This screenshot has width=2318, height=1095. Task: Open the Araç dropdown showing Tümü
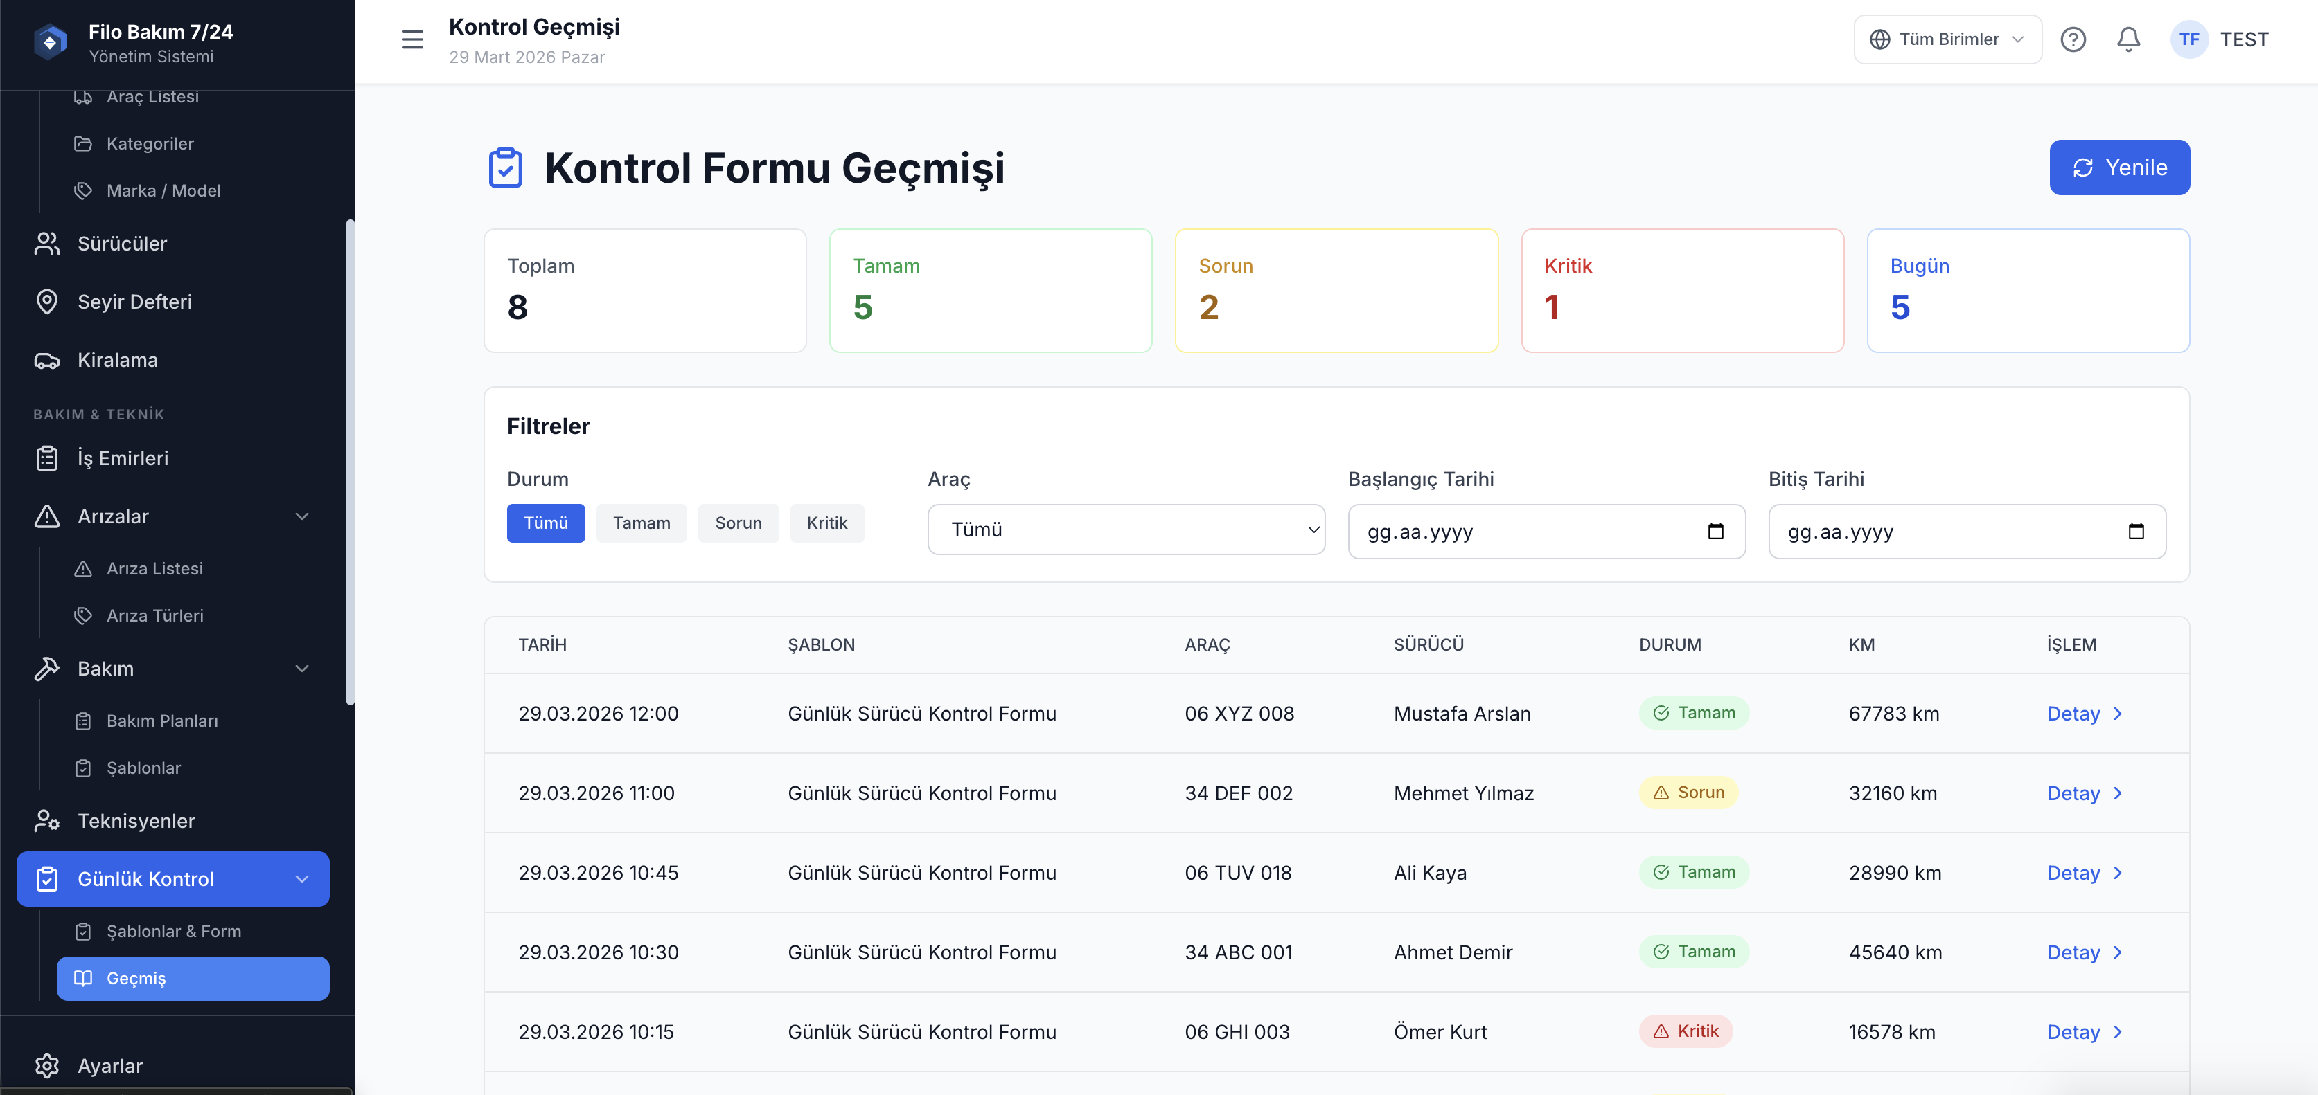[x=1126, y=530]
